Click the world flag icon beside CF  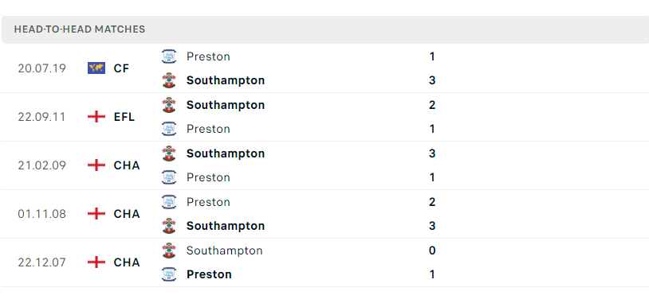pos(96,68)
